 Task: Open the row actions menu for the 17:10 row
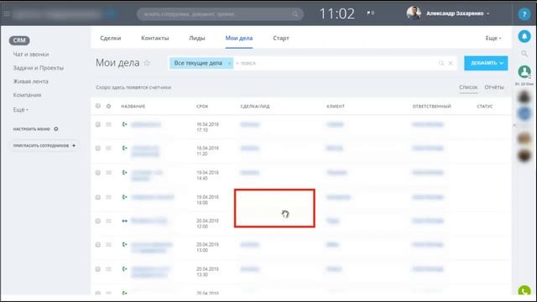[108, 124]
